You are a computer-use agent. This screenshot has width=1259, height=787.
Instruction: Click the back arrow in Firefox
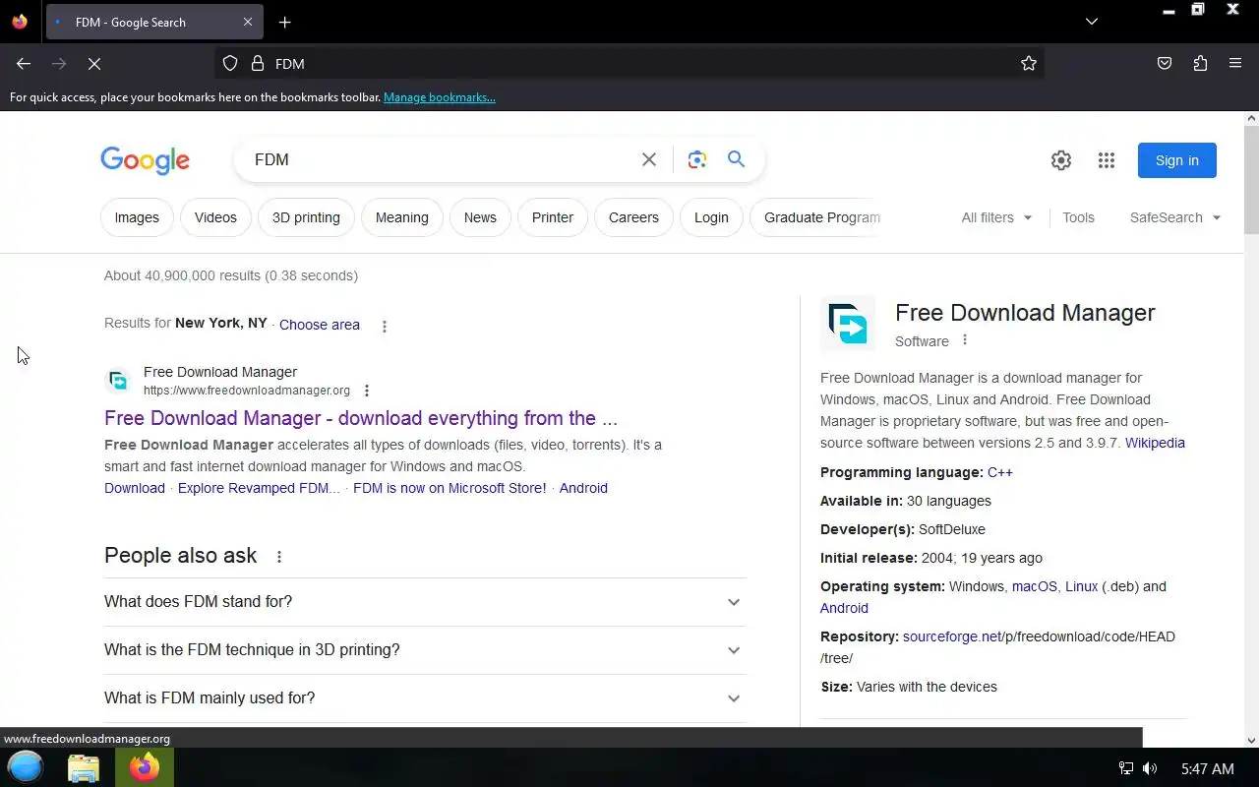click(24, 63)
